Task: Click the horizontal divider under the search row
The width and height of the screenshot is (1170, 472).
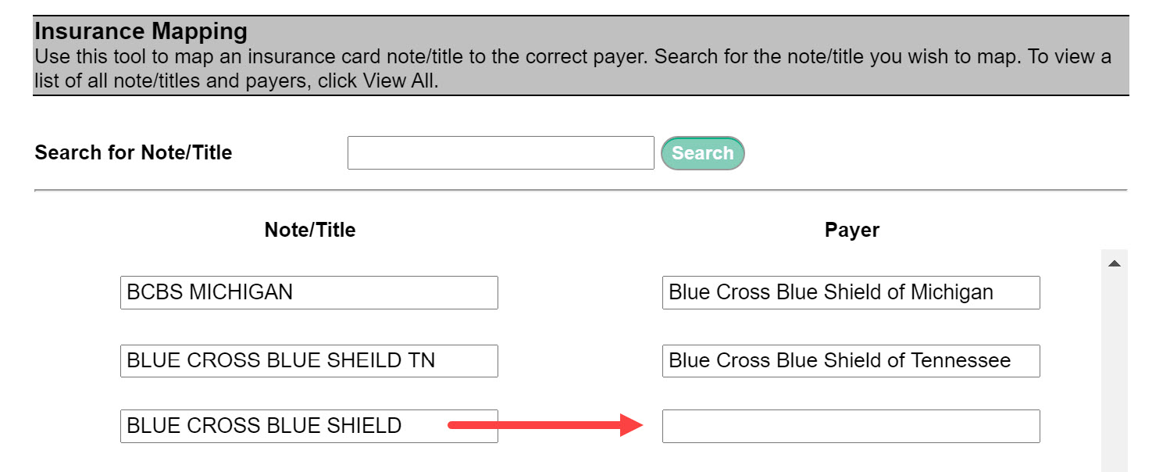Action: coord(580,190)
